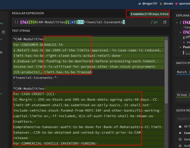The image size is (190, 148).
Task: Open the Anchors reference category
Action: 184,146
